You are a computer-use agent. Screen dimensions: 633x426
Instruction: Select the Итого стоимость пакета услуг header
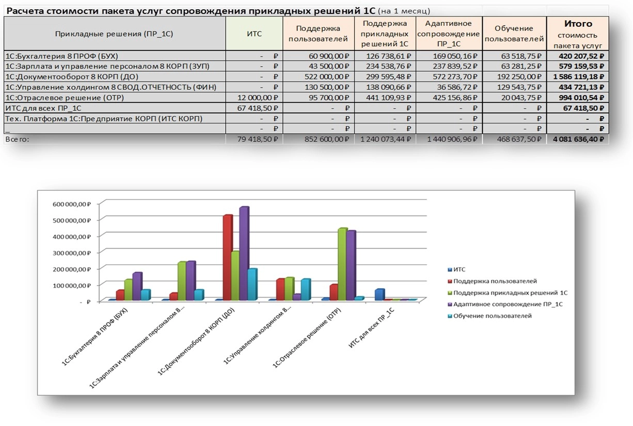click(577, 34)
